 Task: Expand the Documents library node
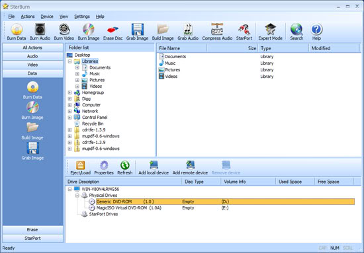[77, 67]
